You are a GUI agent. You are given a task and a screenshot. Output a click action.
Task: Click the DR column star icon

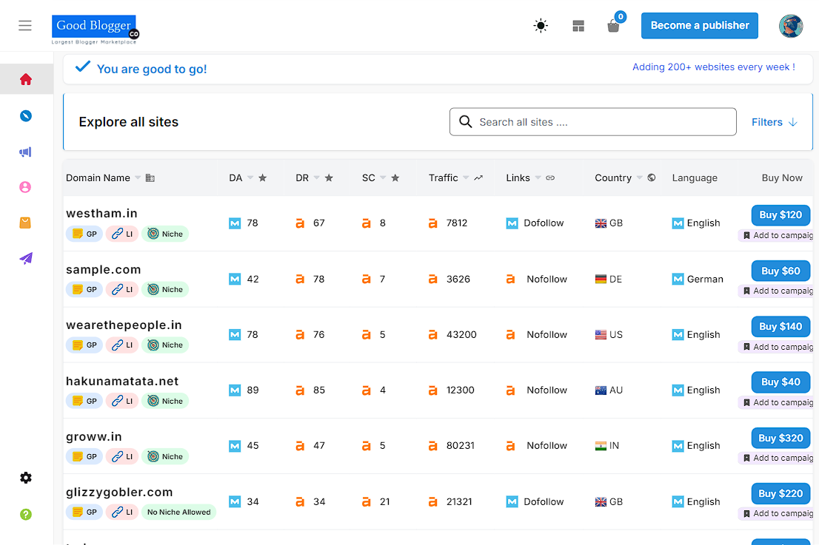pyautogui.click(x=329, y=177)
